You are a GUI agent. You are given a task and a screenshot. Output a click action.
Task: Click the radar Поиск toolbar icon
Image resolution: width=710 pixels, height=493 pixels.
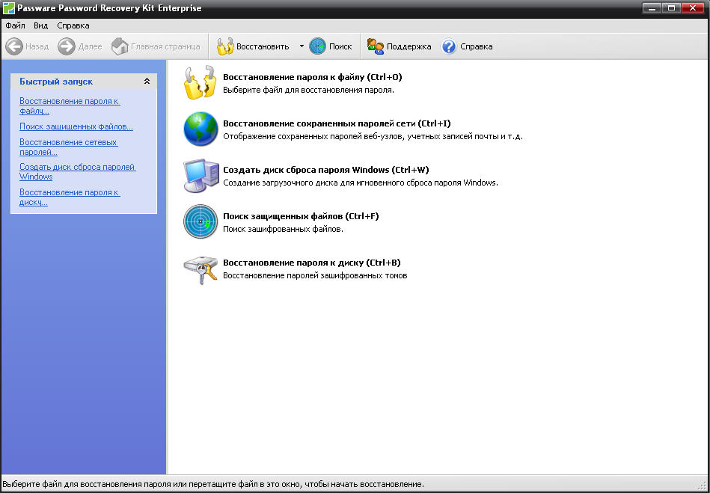(318, 46)
